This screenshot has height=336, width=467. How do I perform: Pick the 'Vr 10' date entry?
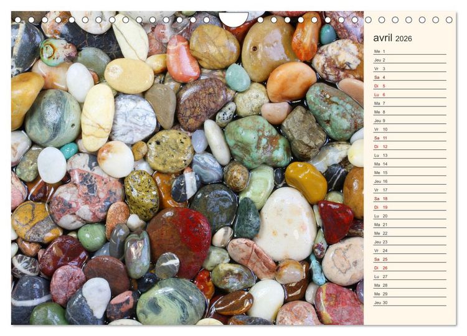[410, 129]
